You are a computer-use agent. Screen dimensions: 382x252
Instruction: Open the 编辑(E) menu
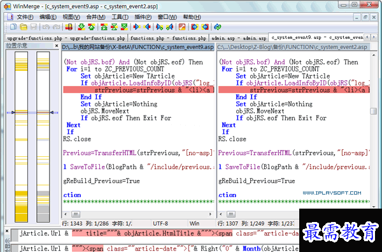tap(48, 17)
